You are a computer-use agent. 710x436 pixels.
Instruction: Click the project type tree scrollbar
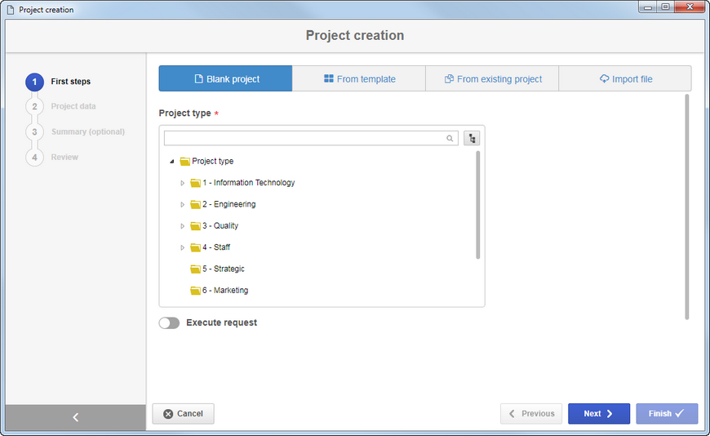pyautogui.click(x=477, y=205)
